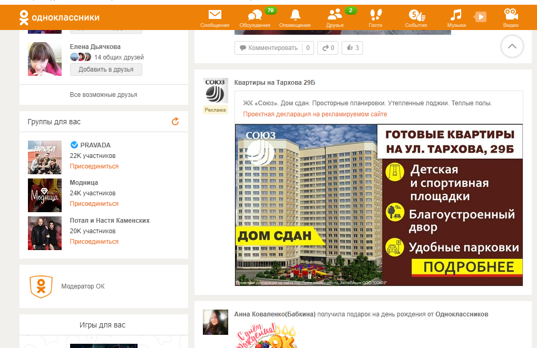Click 22K участников text under PRAVADA
The image size is (537, 348).
click(x=93, y=156)
